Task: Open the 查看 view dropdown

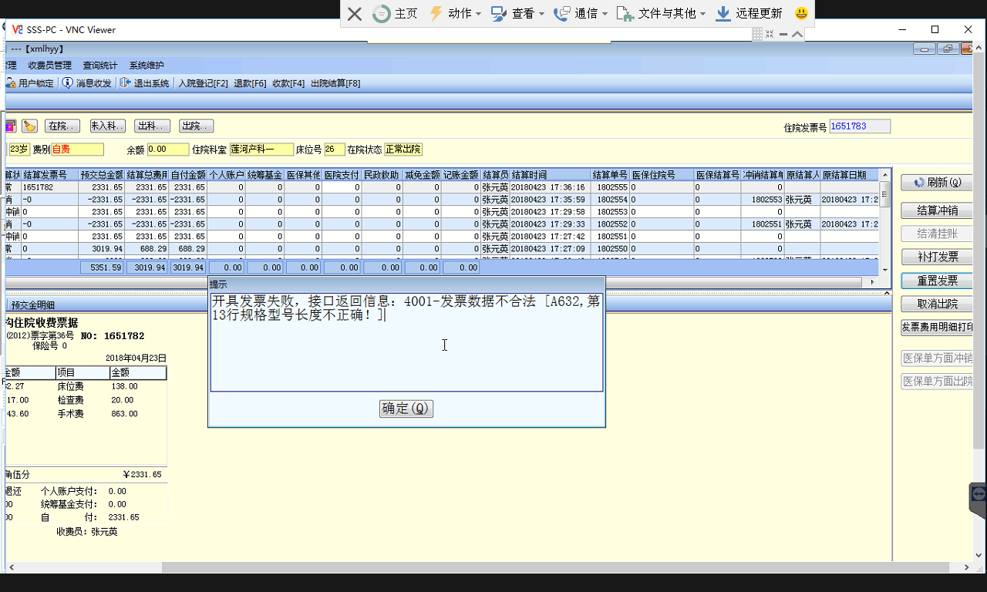Action: click(517, 14)
